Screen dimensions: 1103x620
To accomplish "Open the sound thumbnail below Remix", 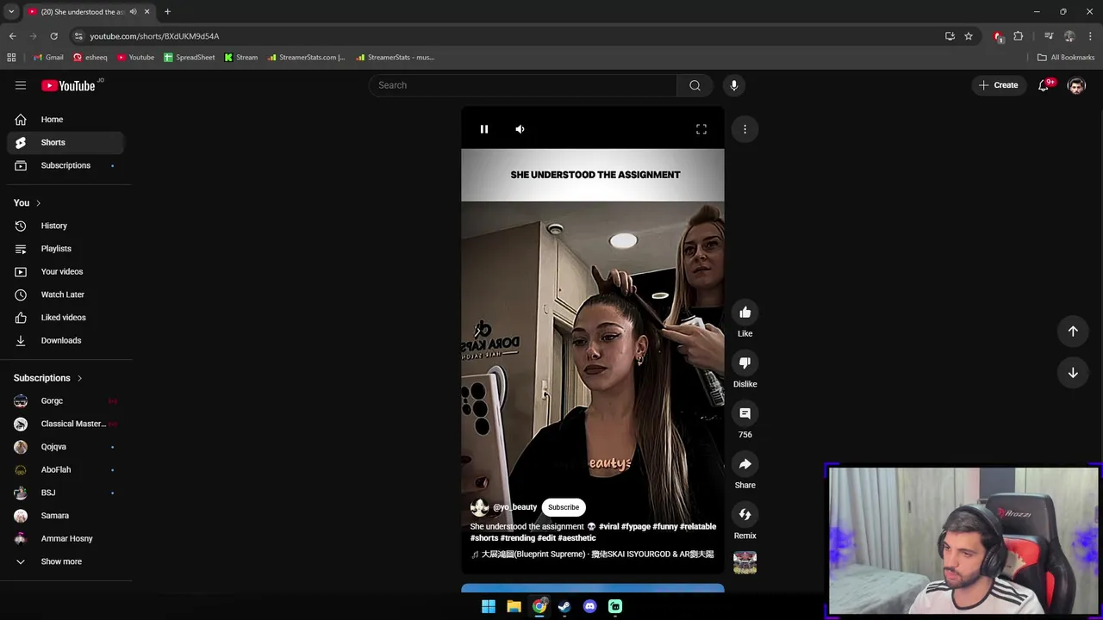I will coord(745,562).
